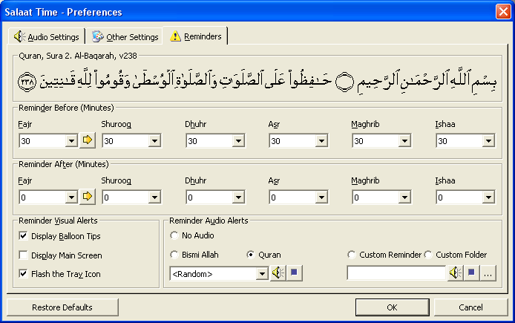Switch to the Other Settings tab
The image size is (515, 323).
[x=125, y=37]
